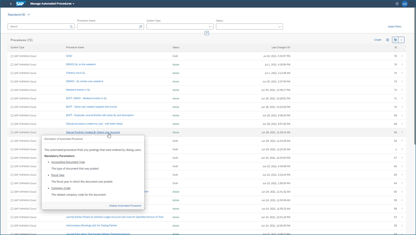The width and height of the screenshot is (416, 235).
Task: Navigate with chevron on row ID 60
Action: pos(402,191)
